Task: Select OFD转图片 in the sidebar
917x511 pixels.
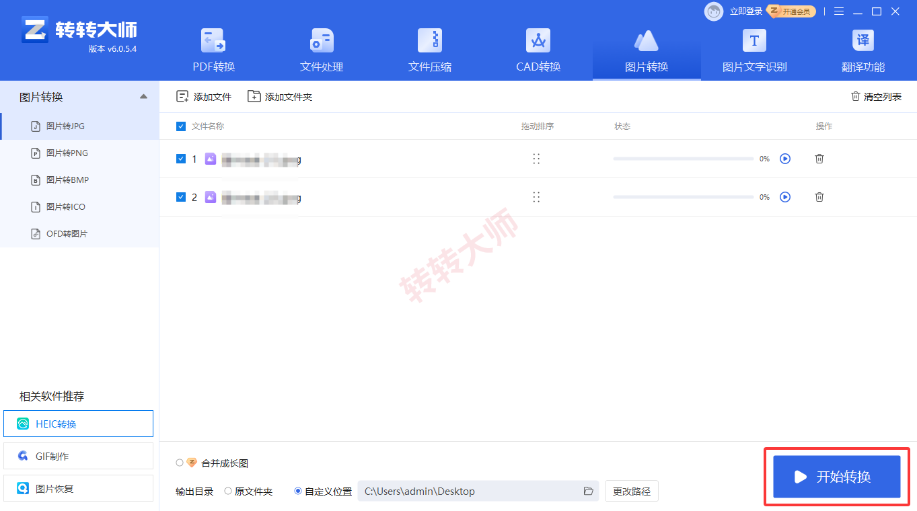Action: coord(79,234)
